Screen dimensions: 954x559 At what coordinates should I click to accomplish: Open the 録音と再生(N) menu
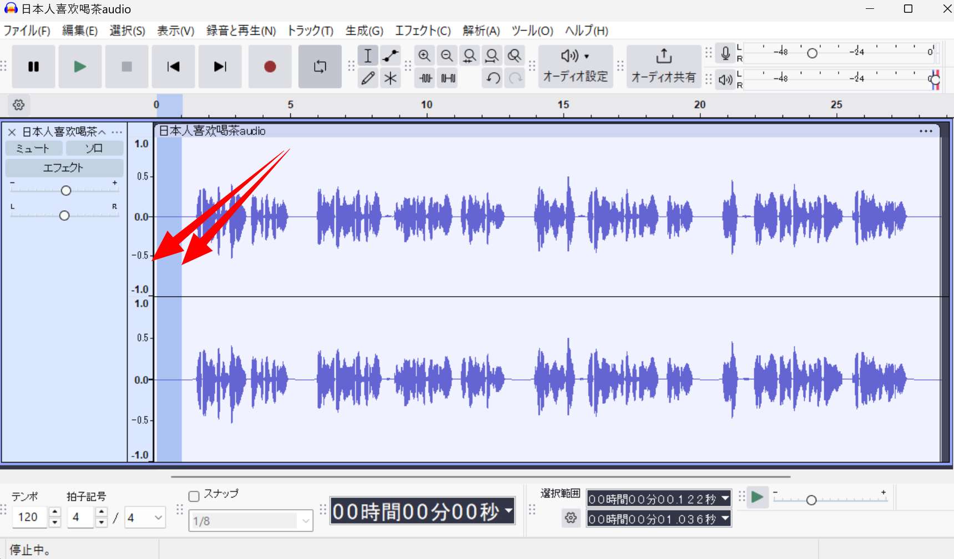click(x=241, y=31)
